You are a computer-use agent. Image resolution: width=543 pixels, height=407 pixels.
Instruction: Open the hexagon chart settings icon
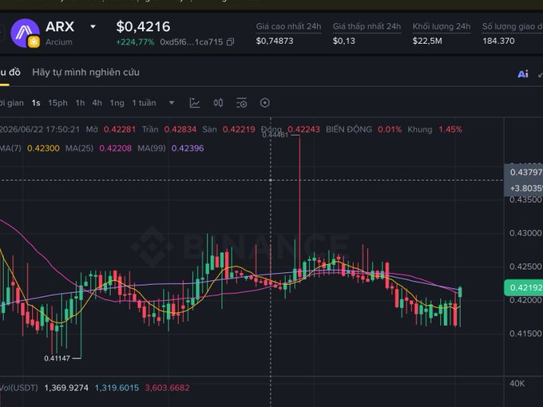click(x=265, y=103)
